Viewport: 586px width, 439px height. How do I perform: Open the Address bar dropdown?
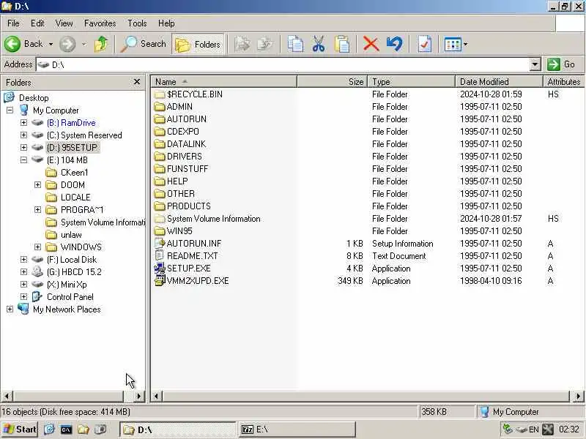point(535,64)
